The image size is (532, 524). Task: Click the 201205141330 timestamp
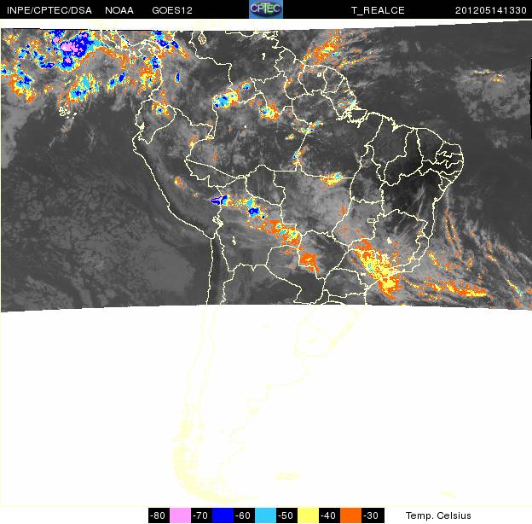490,10
